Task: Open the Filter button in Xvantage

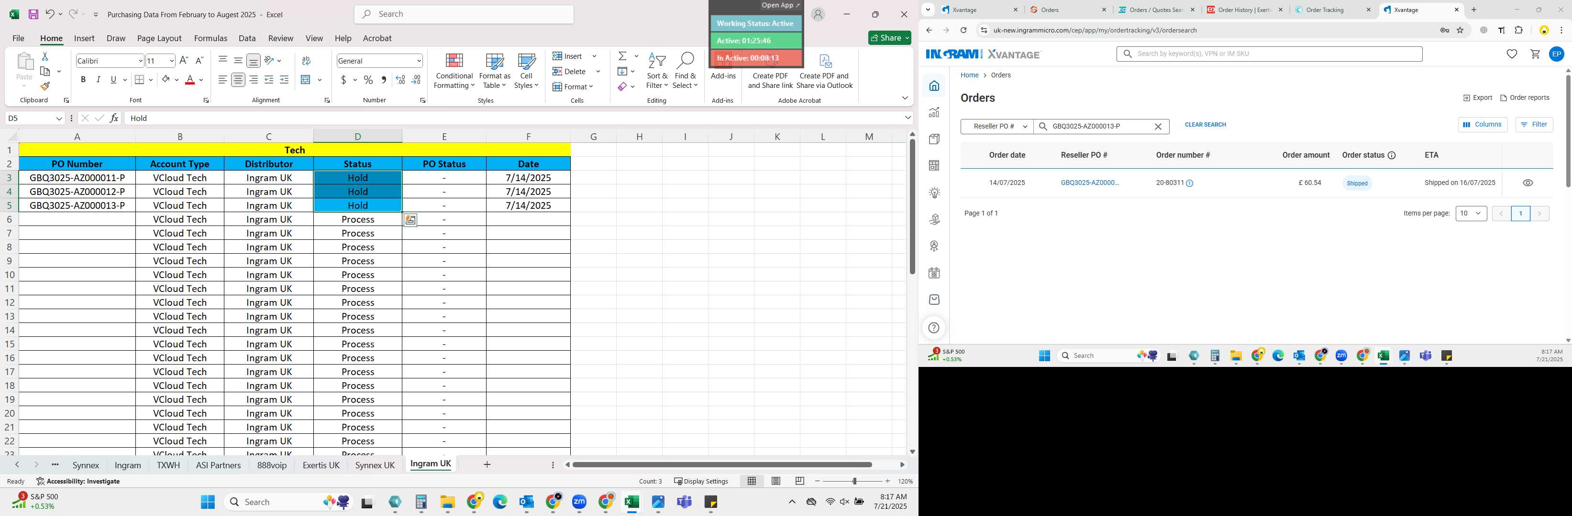Action: (x=1534, y=125)
